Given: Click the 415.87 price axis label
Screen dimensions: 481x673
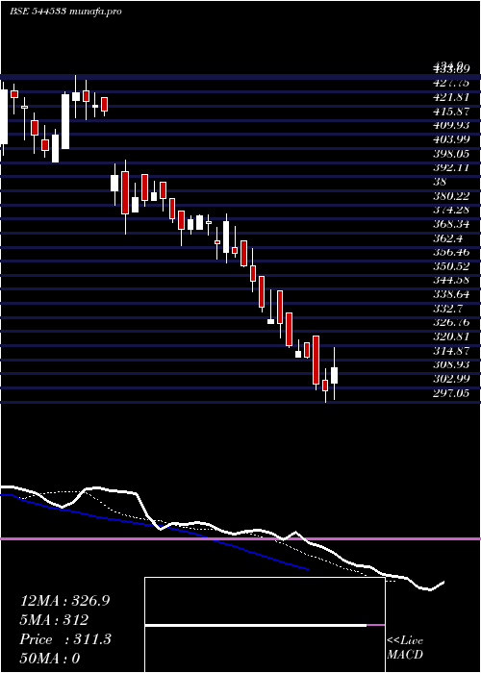Looking at the screenshot, I should click(451, 111).
